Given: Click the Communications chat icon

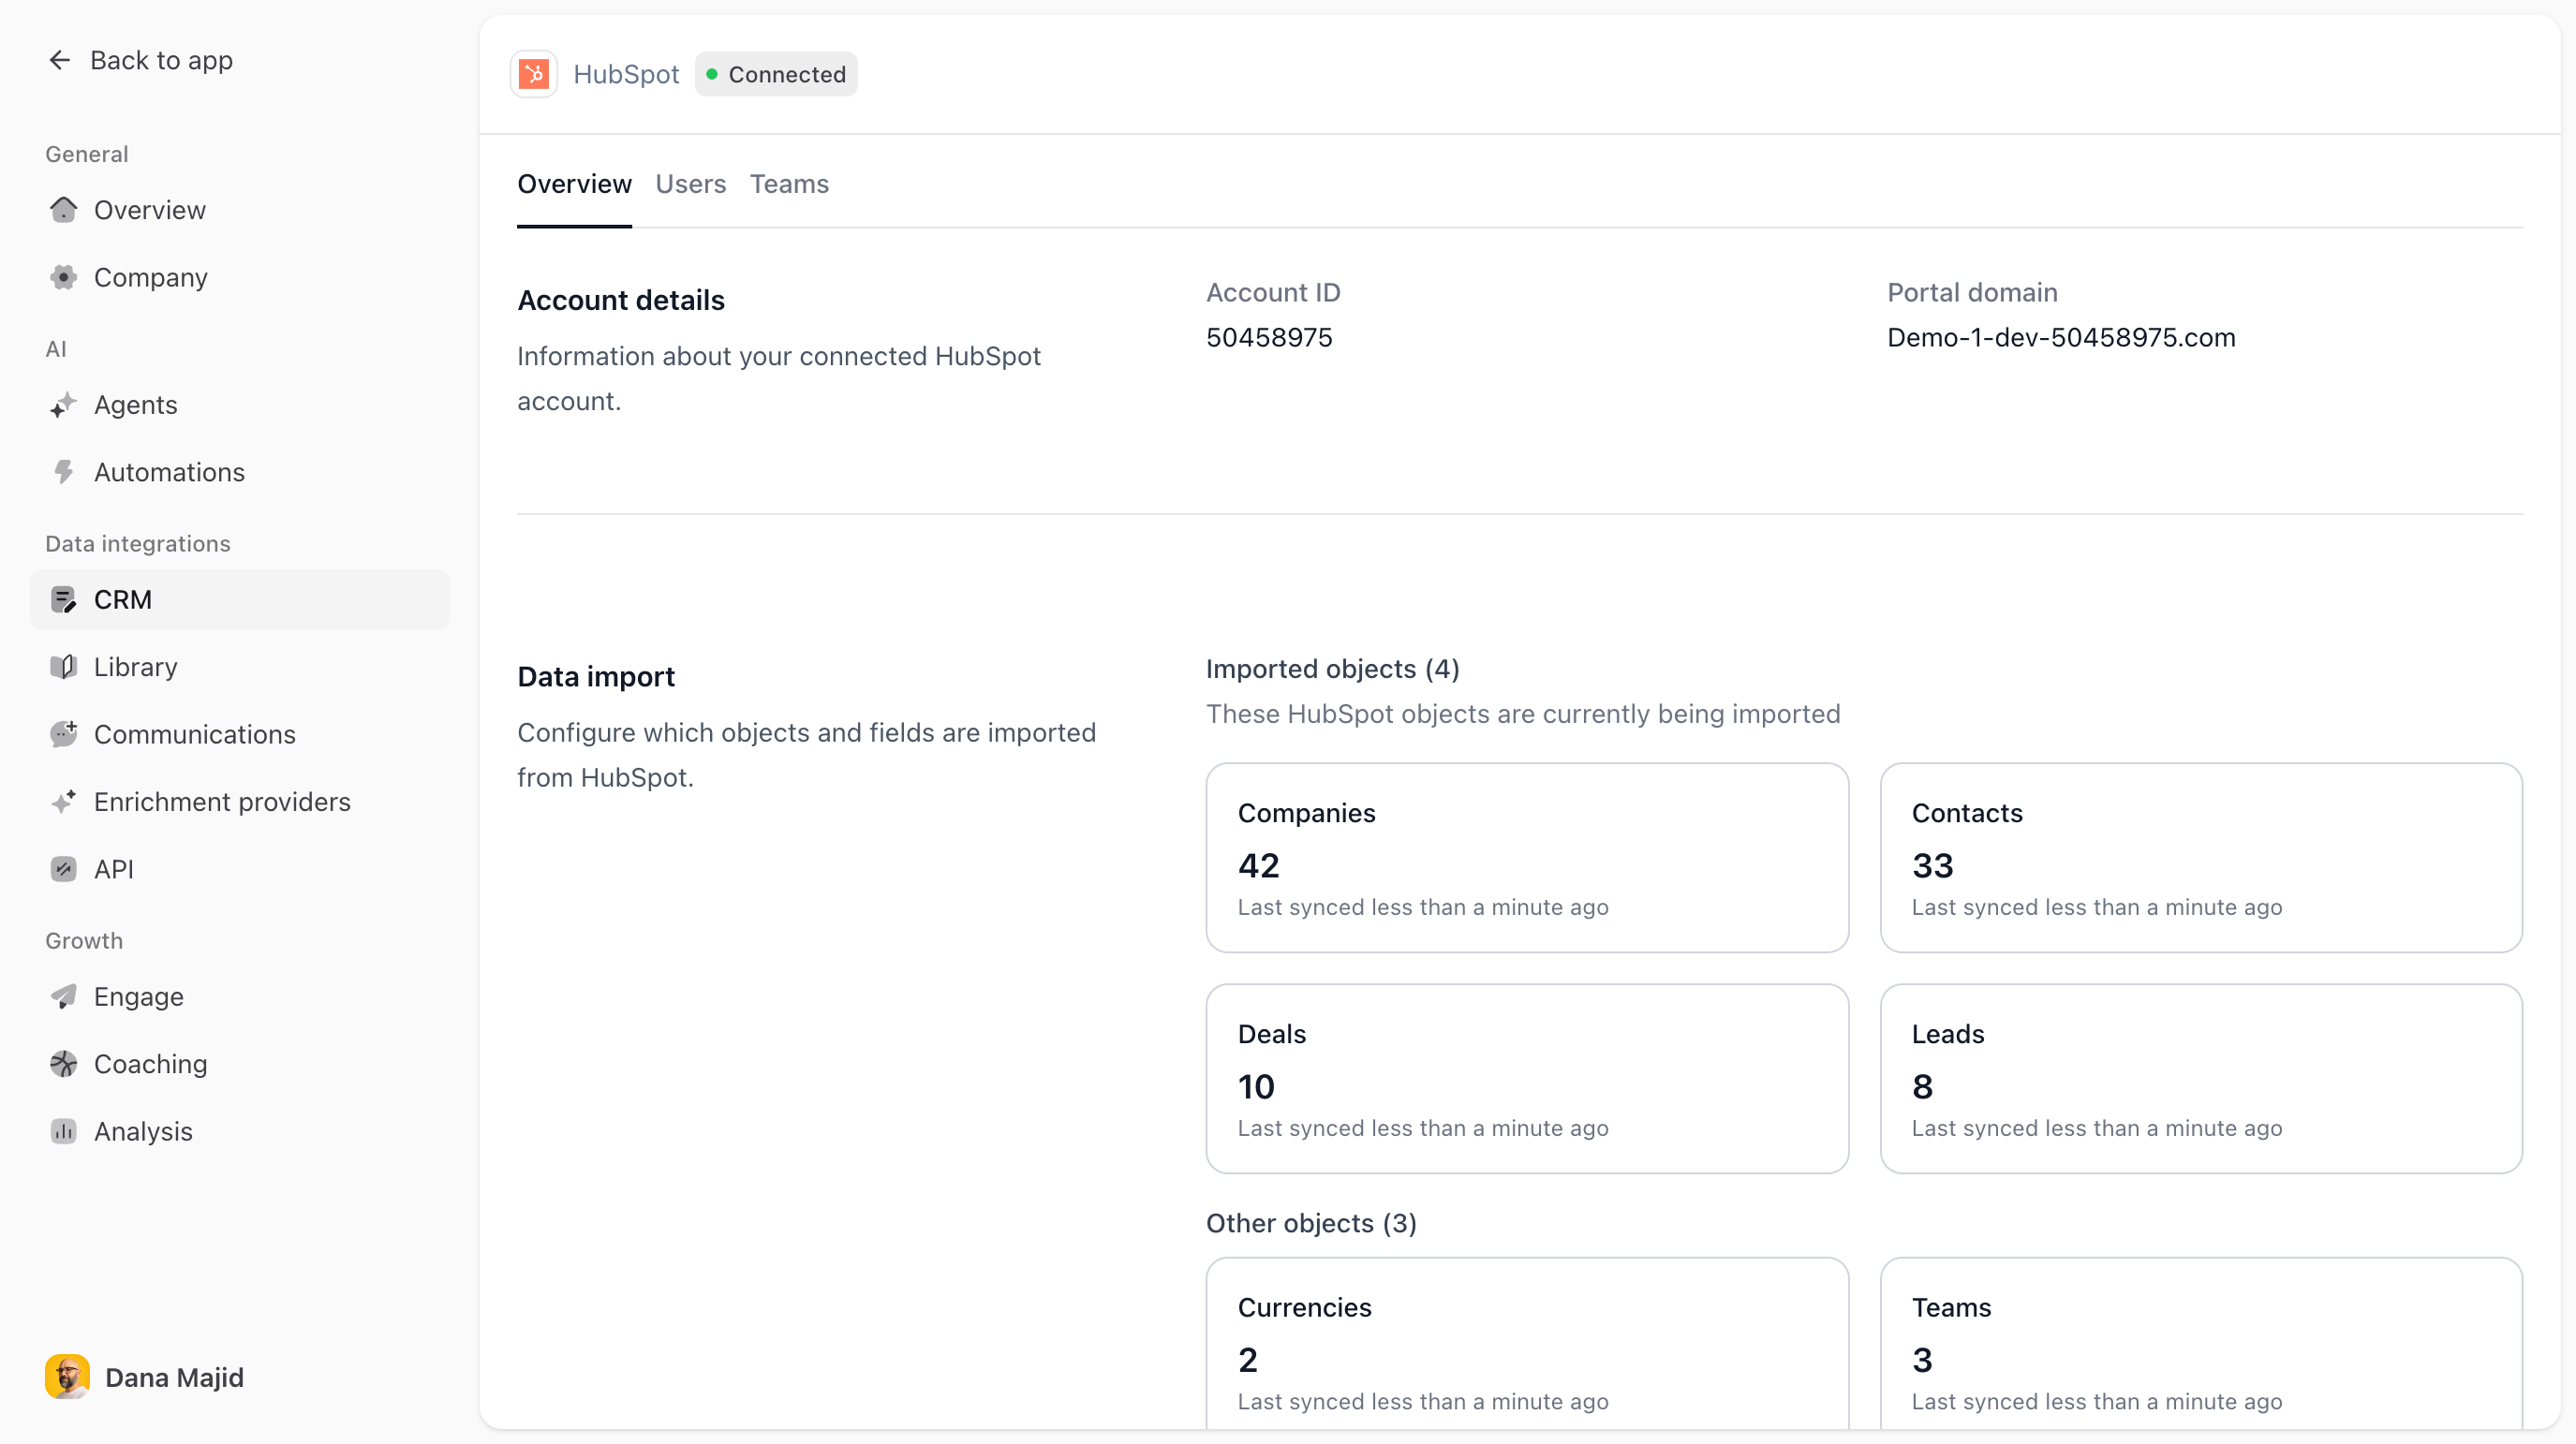Looking at the screenshot, I should 63,734.
